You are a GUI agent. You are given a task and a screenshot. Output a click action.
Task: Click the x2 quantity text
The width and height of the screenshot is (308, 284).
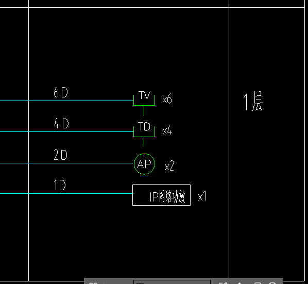click(x=169, y=165)
